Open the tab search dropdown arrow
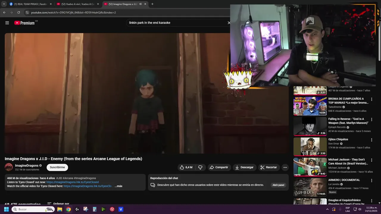The image size is (381, 214). pos(4,4)
